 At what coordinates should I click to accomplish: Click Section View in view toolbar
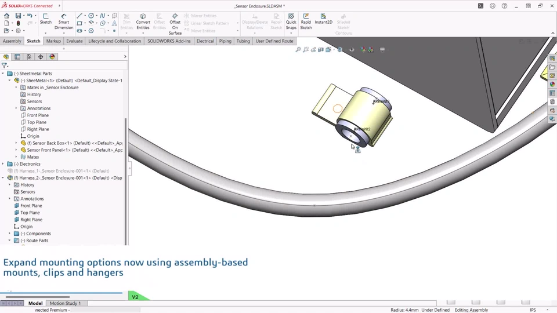(321, 50)
